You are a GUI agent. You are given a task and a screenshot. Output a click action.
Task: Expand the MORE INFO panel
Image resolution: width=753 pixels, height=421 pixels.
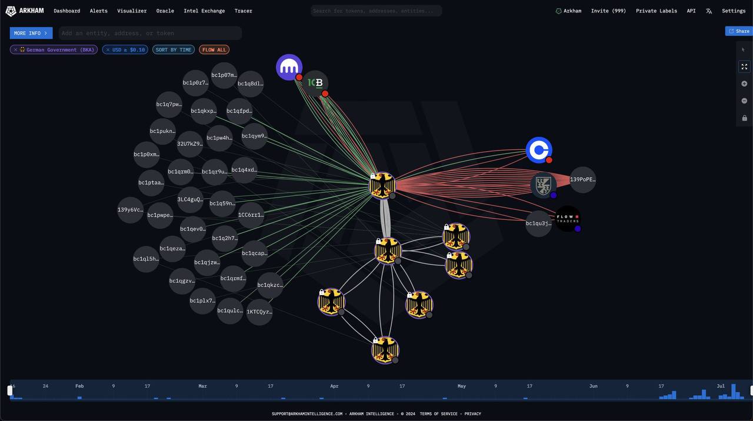pyautogui.click(x=31, y=33)
